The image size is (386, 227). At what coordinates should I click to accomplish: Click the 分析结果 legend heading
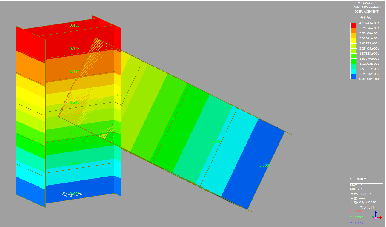[367, 18]
